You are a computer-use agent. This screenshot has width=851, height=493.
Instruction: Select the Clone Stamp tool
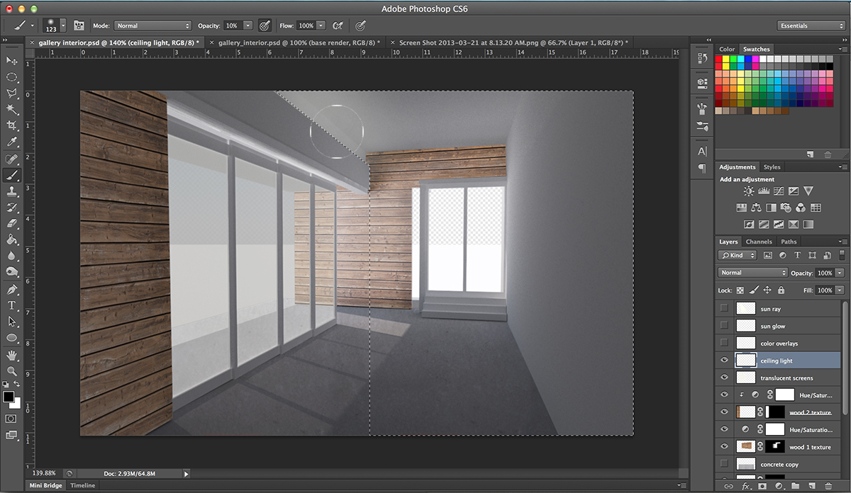tap(12, 191)
